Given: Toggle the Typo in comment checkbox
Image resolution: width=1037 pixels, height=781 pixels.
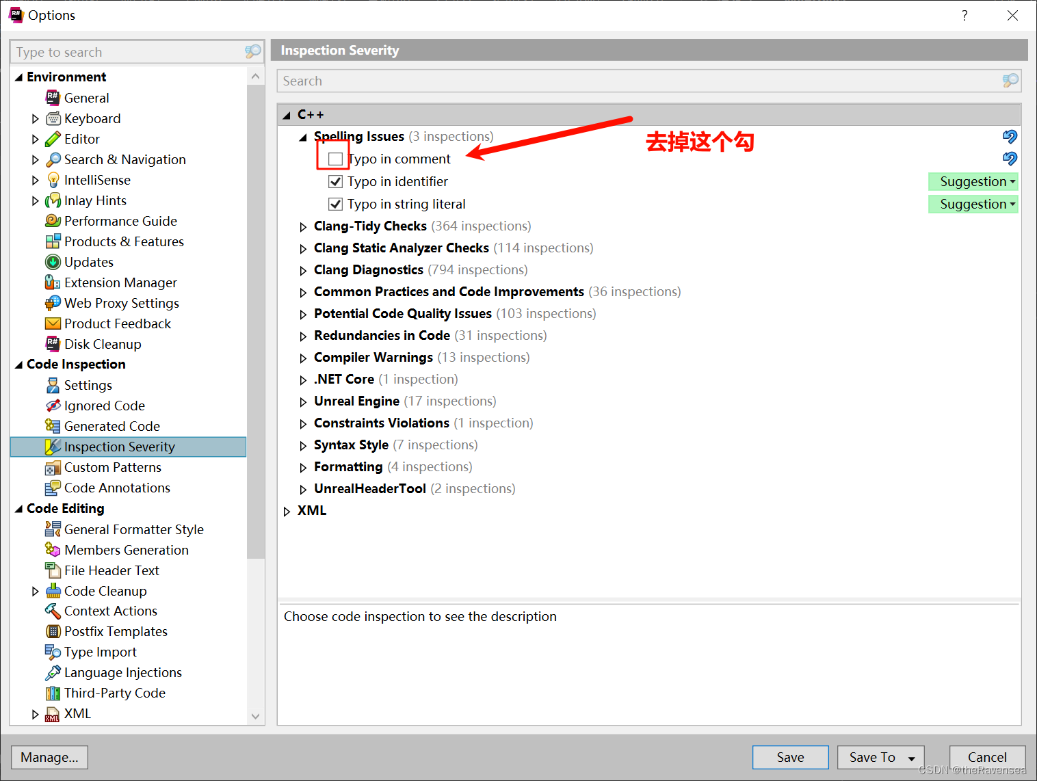Looking at the screenshot, I should tap(335, 159).
